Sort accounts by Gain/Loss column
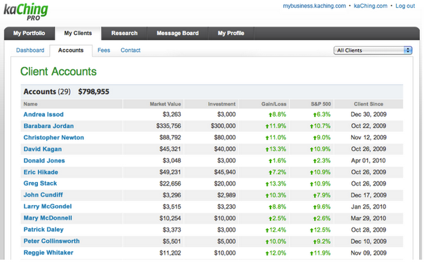 [x=274, y=104]
